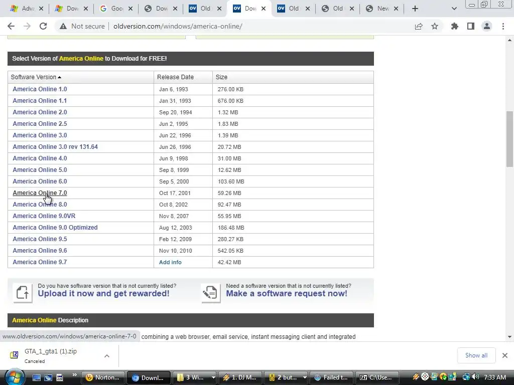Viewport: 514px width, 385px height.
Task: Click the Not secure warning icon
Action: click(x=63, y=26)
